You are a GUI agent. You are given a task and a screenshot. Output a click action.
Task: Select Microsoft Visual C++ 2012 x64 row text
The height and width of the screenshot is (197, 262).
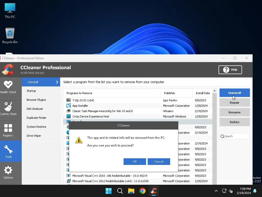click(x=111, y=181)
